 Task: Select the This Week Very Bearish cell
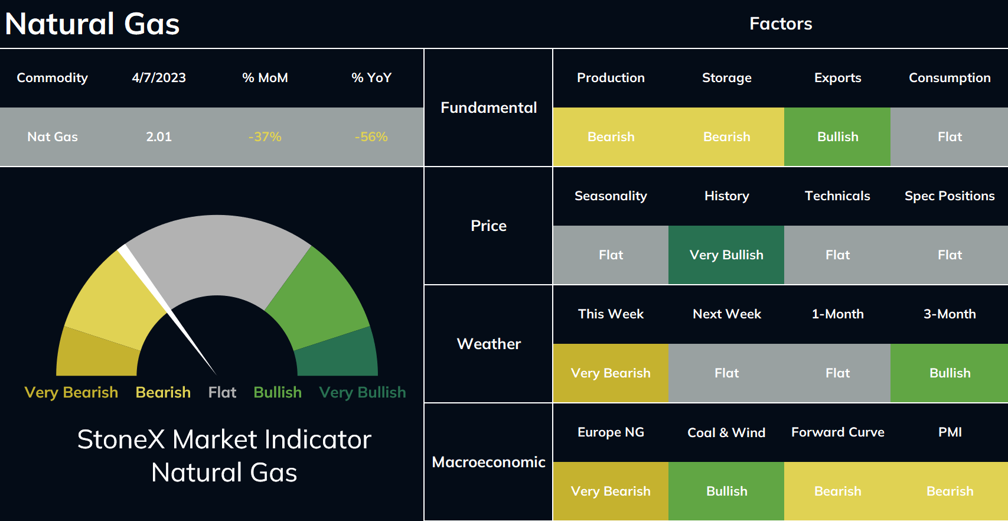click(x=611, y=373)
